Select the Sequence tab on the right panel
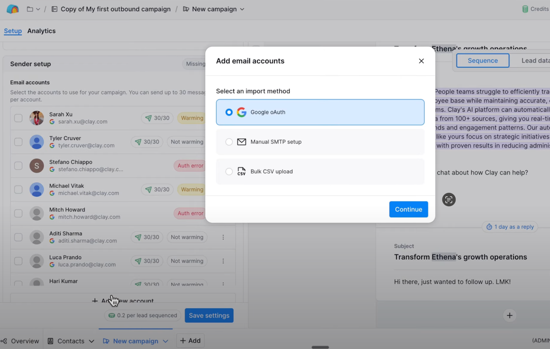 click(x=482, y=60)
